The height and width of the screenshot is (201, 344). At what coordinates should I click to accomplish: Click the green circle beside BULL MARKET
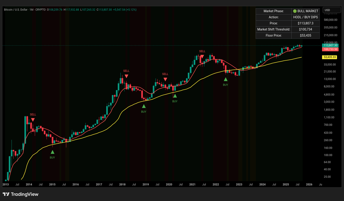coord(295,11)
